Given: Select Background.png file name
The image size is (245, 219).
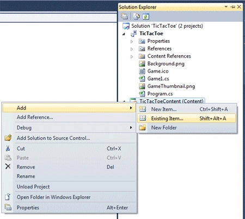Looking at the screenshot, I should pos(166,64).
